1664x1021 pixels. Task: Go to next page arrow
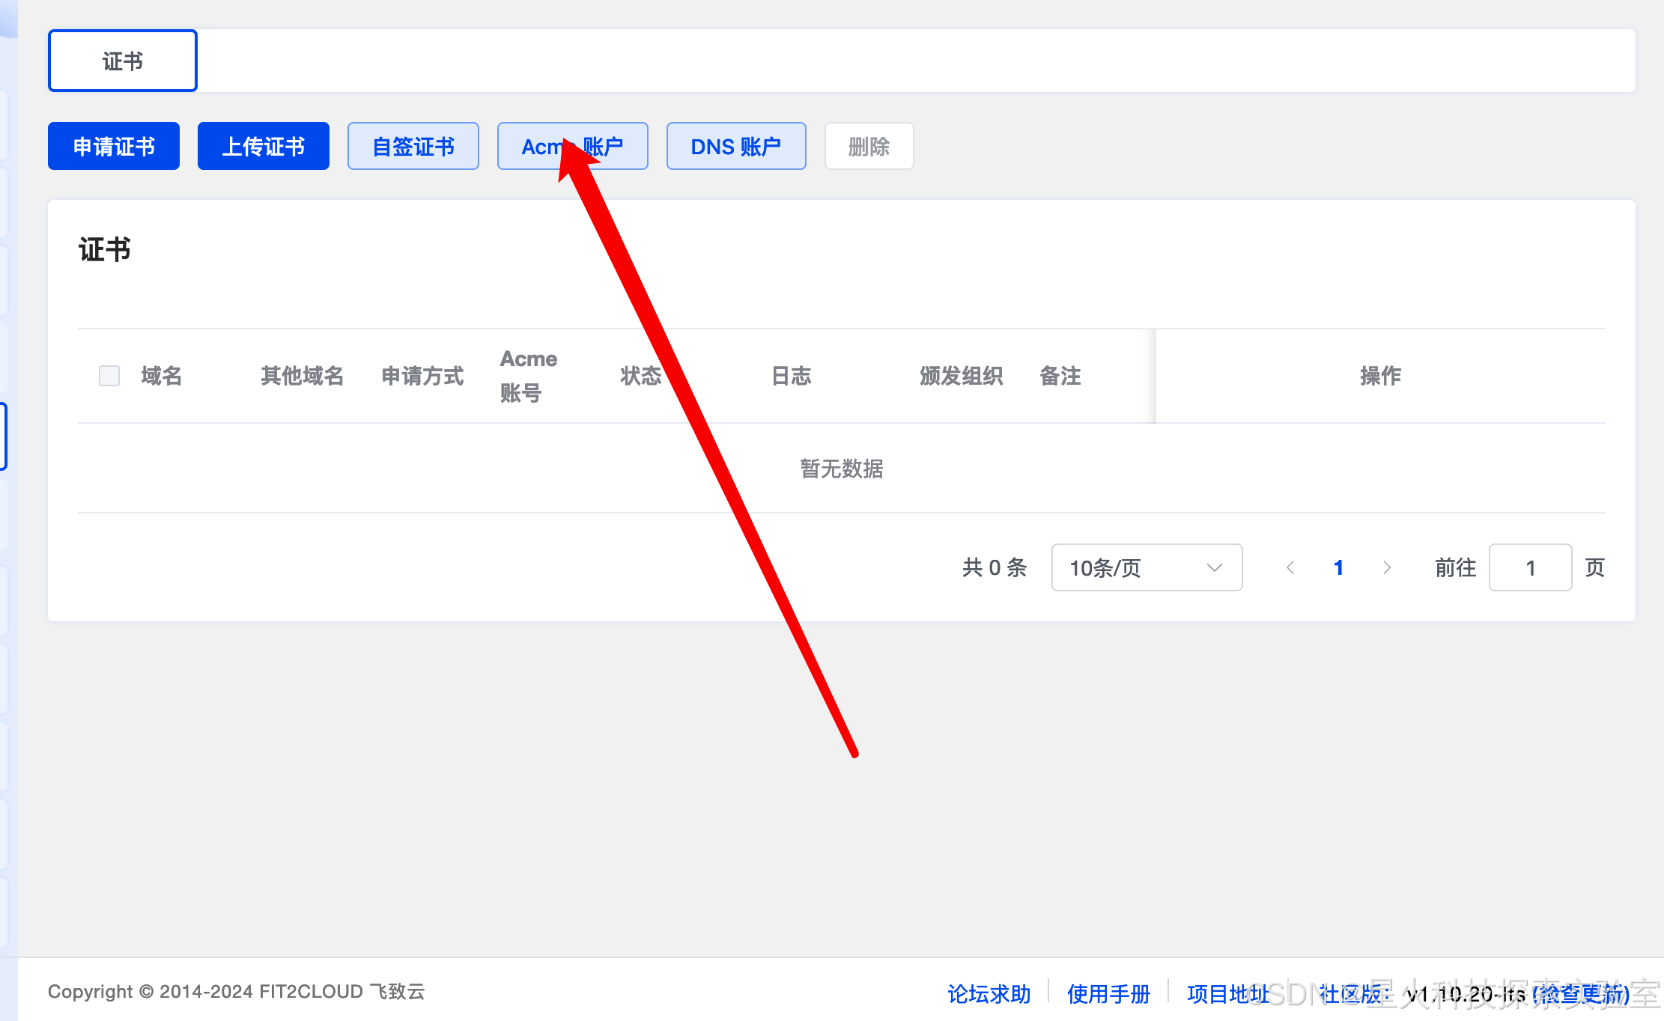(x=1386, y=568)
